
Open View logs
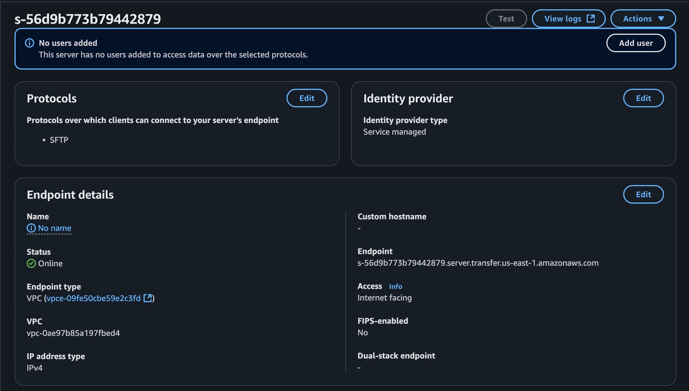click(x=563, y=19)
